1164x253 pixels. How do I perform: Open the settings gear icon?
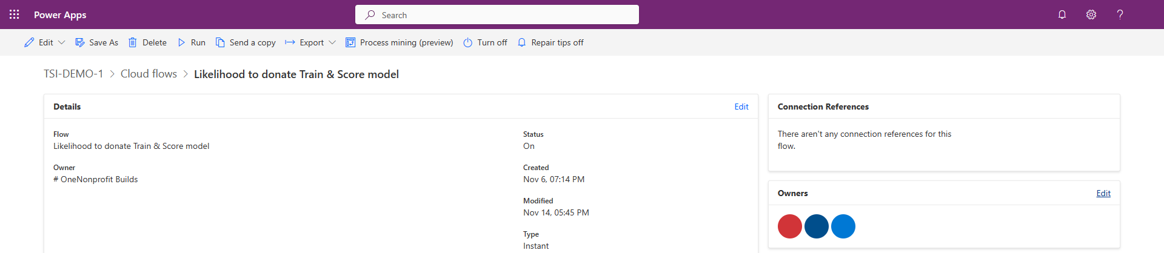pos(1091,15)
